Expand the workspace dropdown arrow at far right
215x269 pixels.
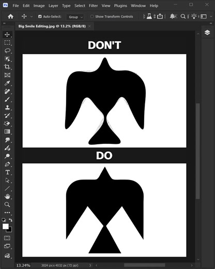[x=211, y=17]
